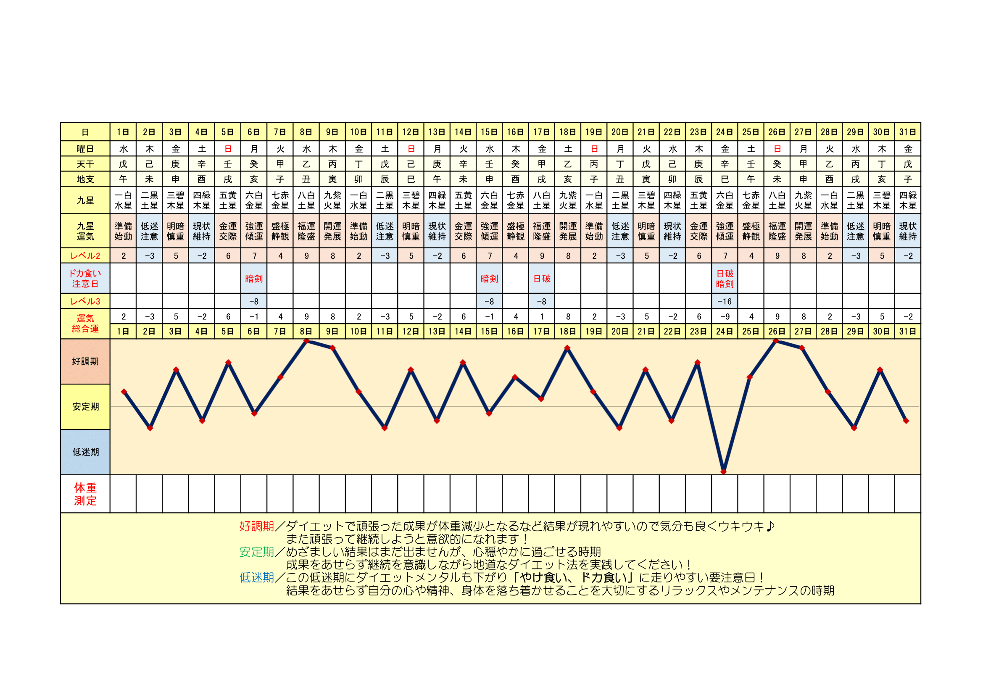The height and width of the screenshot is (695, 983).
Task: Select the 天干 row header
Action: (x=85, y=164)
